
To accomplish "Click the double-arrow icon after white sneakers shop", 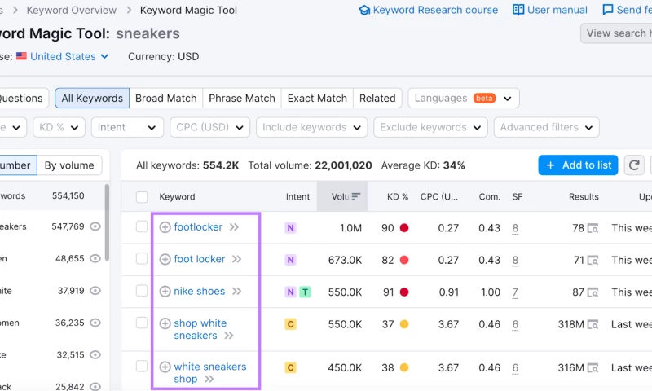I will [x=209, y=379].
